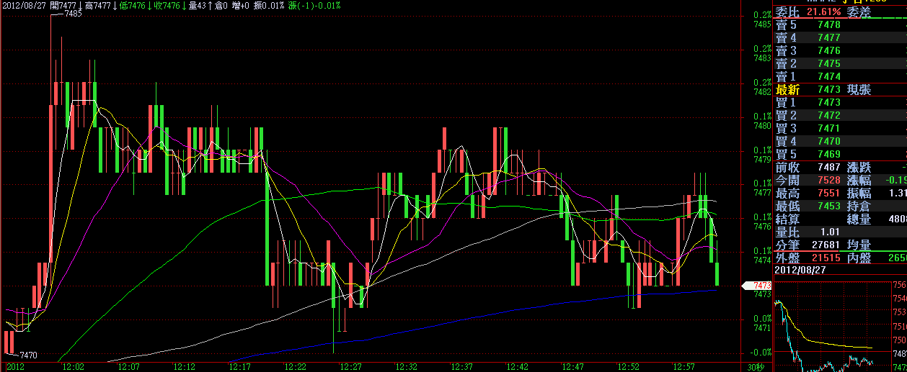Select the 振0.01% amplitude reading in the header
The image size is (907, 372).
(269, 5)
